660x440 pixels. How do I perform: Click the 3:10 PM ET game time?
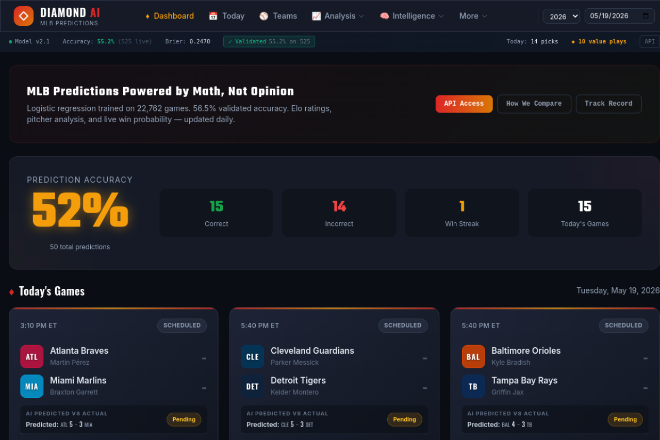(x=39, y=325)
